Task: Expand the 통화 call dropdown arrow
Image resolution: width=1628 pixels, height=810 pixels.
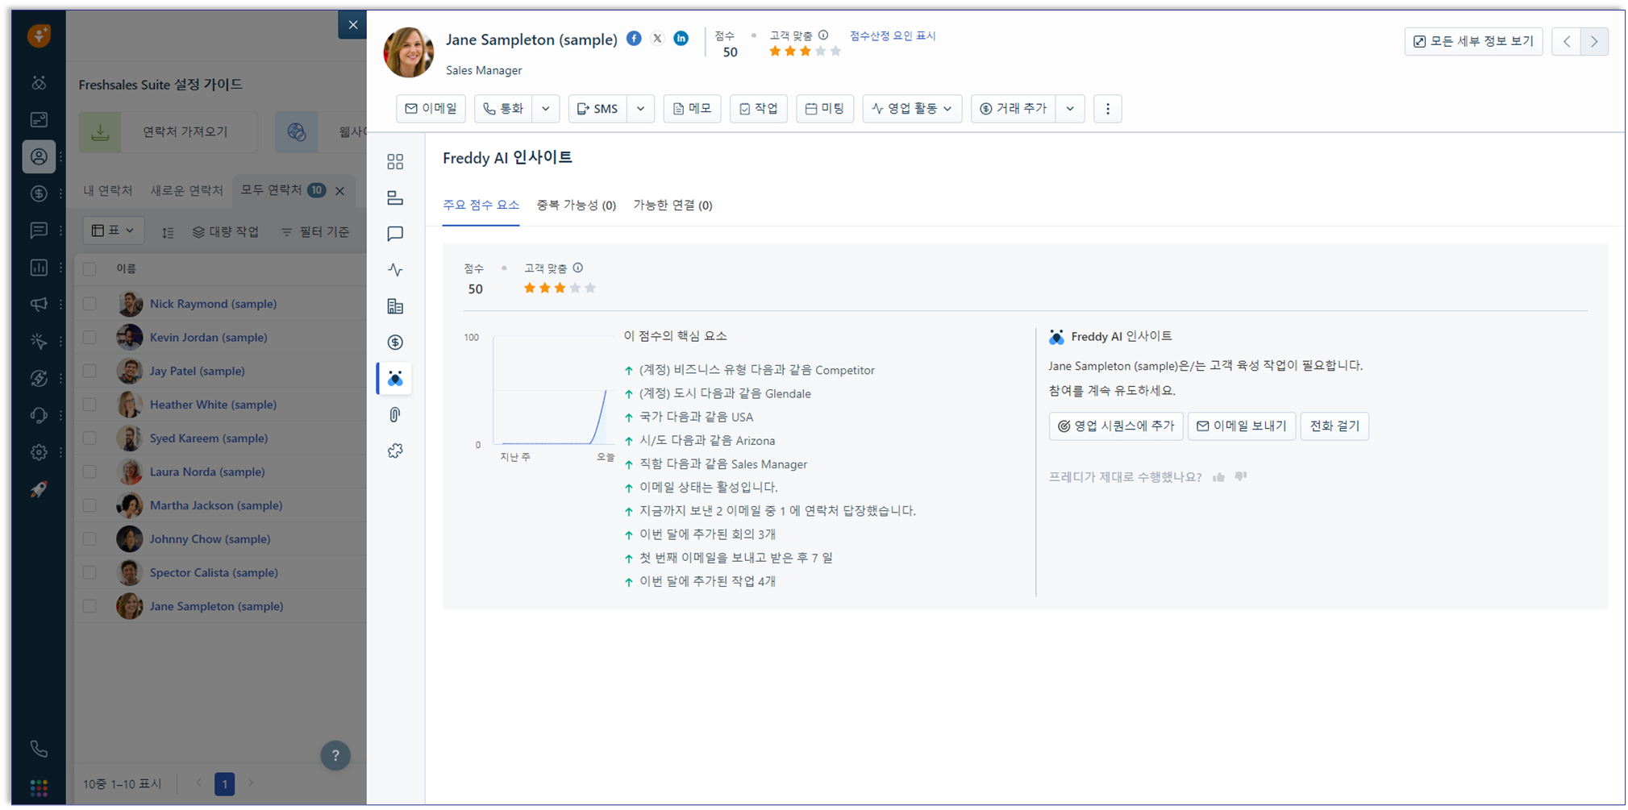Action: 546,109
